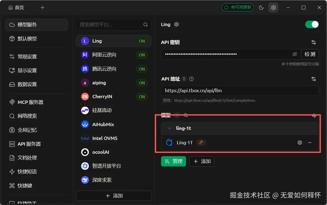
Task: Click the API address URL field
Action: point(240,91)
